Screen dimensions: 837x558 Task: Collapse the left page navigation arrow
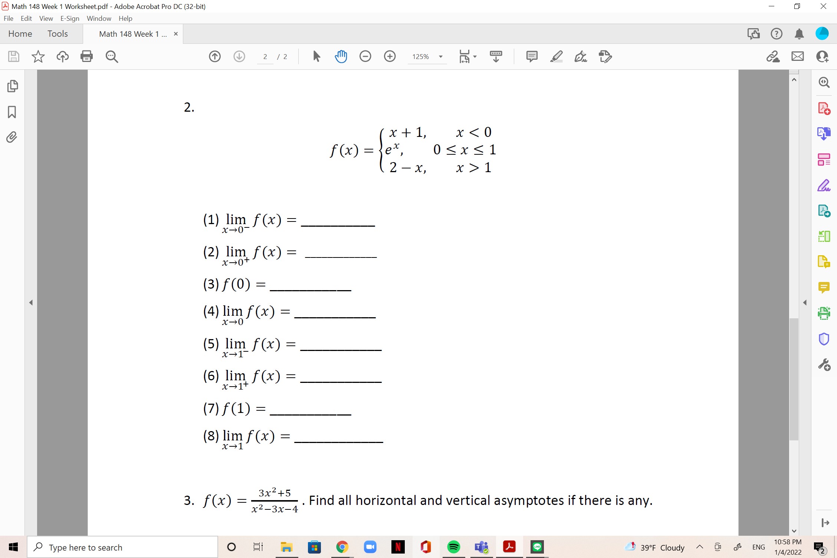point(31,302)
